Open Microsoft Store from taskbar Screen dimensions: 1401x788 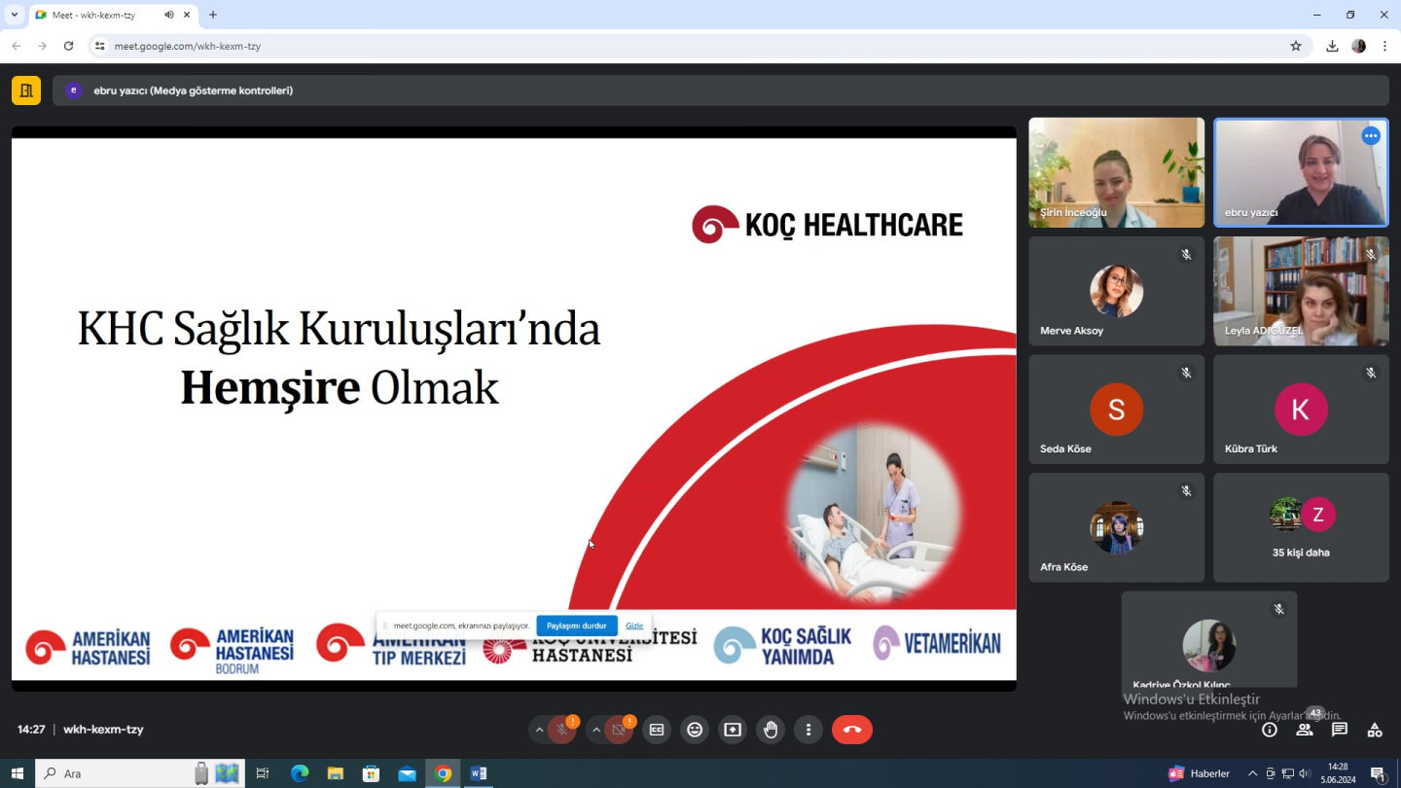click(371, 773)
